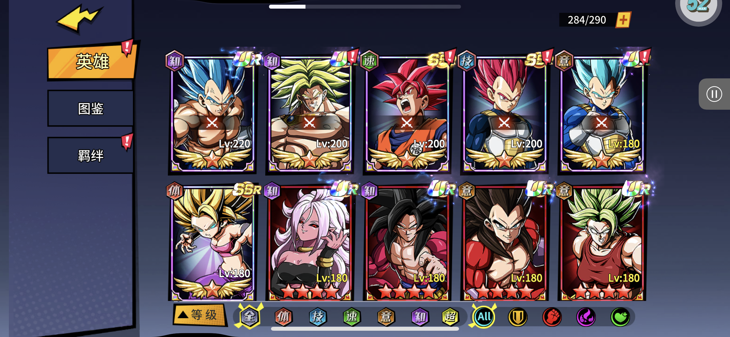Open the 等级 sort order dropdown

click(x=200, y=315)
